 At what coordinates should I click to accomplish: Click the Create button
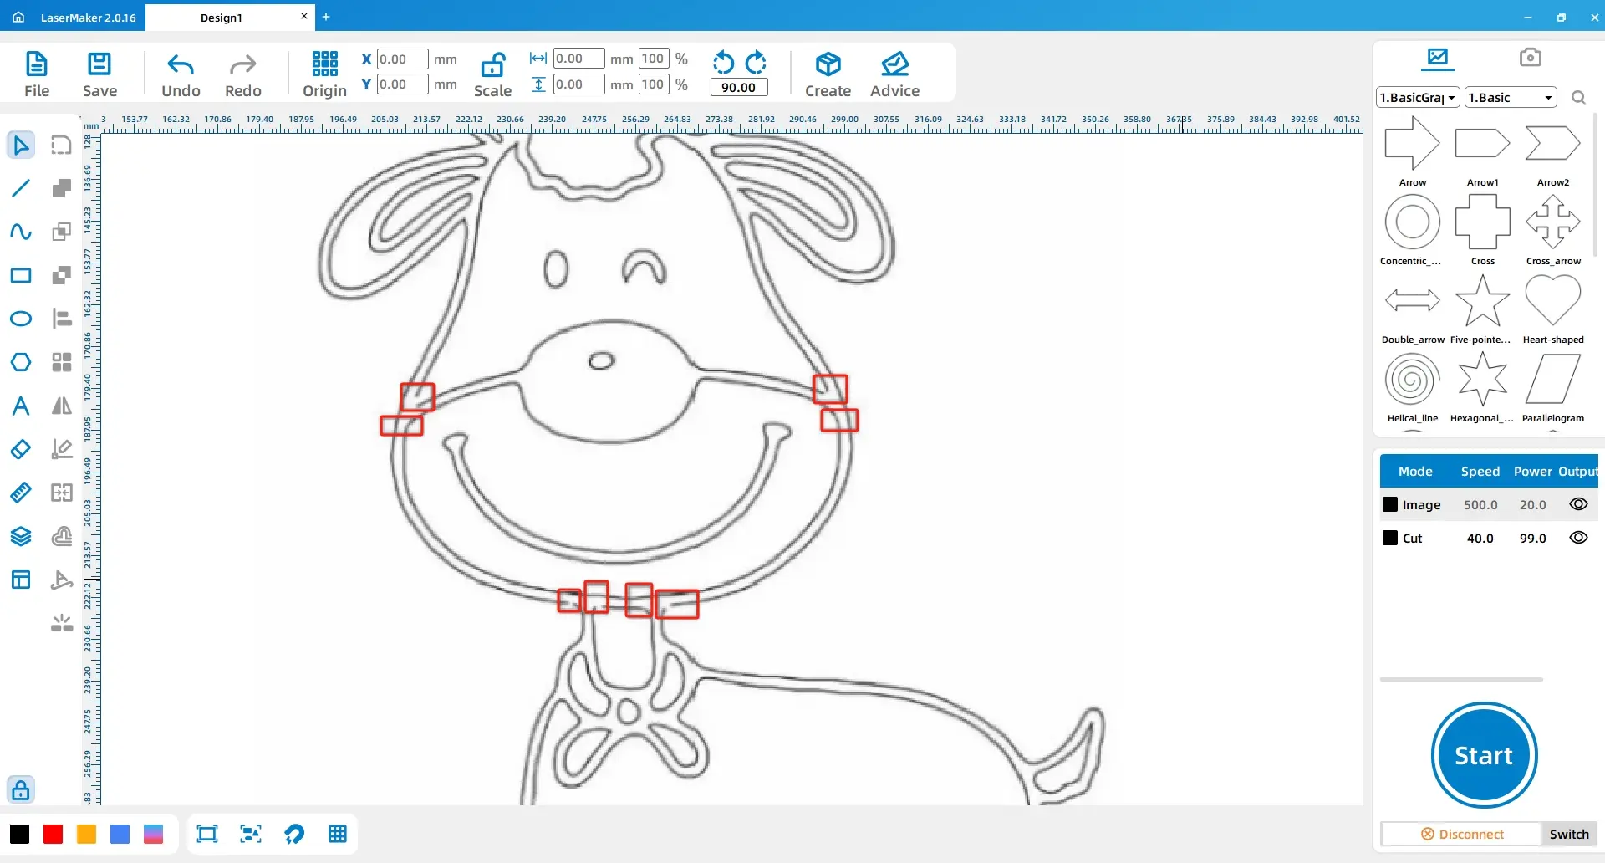[x=828, y=74]
